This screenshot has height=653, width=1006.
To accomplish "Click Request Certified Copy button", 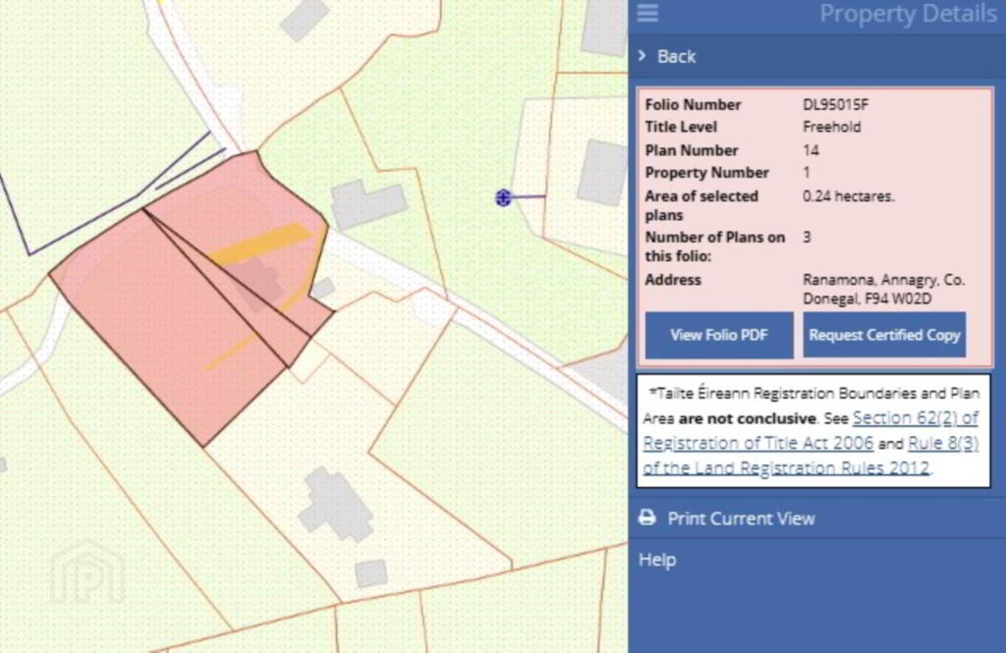I will (x=884, y=335).
